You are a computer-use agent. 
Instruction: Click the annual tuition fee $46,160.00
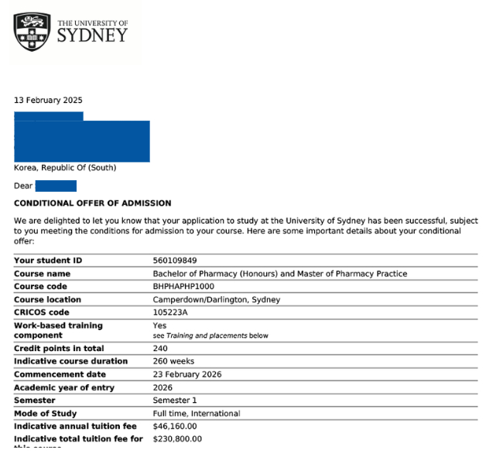pyautogui.click(x=175, y=426)
